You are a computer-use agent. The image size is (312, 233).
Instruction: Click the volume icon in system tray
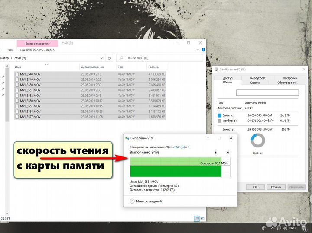(285, 228)
